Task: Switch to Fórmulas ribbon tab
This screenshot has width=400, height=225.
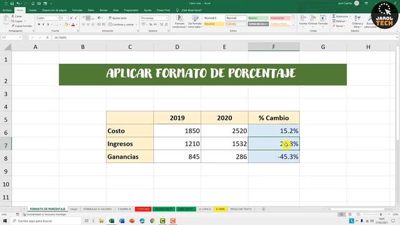Action: tap(77, 10)
